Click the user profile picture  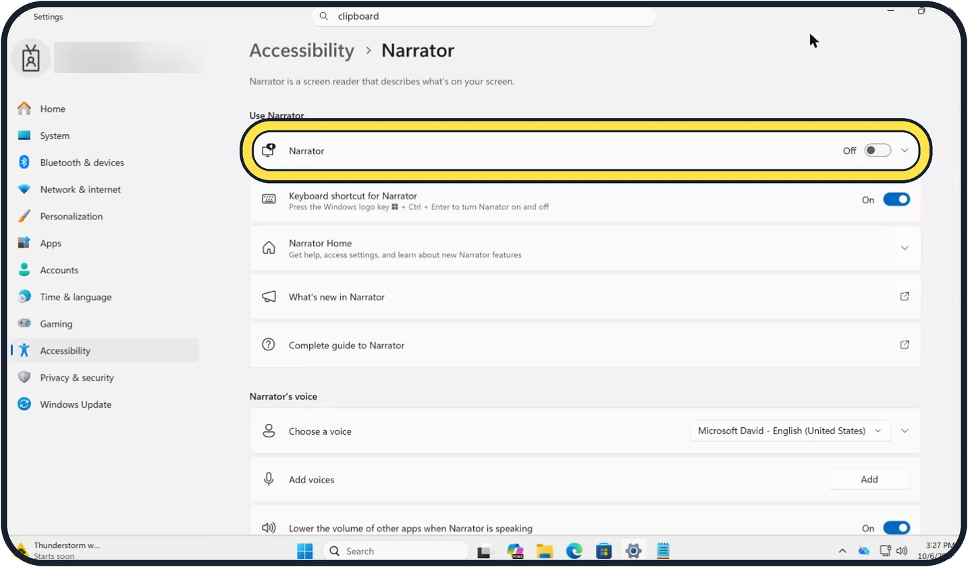(30, 59)
